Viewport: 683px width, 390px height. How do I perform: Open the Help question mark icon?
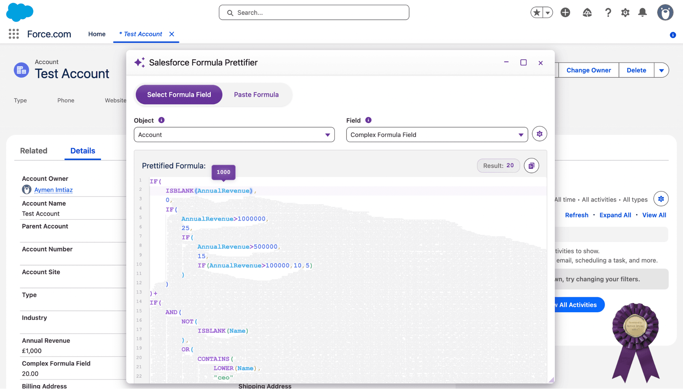point(608,13)
